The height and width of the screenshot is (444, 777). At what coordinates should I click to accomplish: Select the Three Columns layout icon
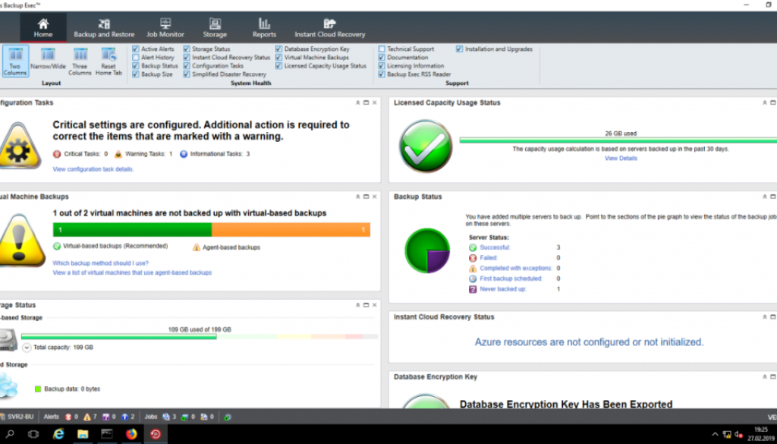[80, 61]
